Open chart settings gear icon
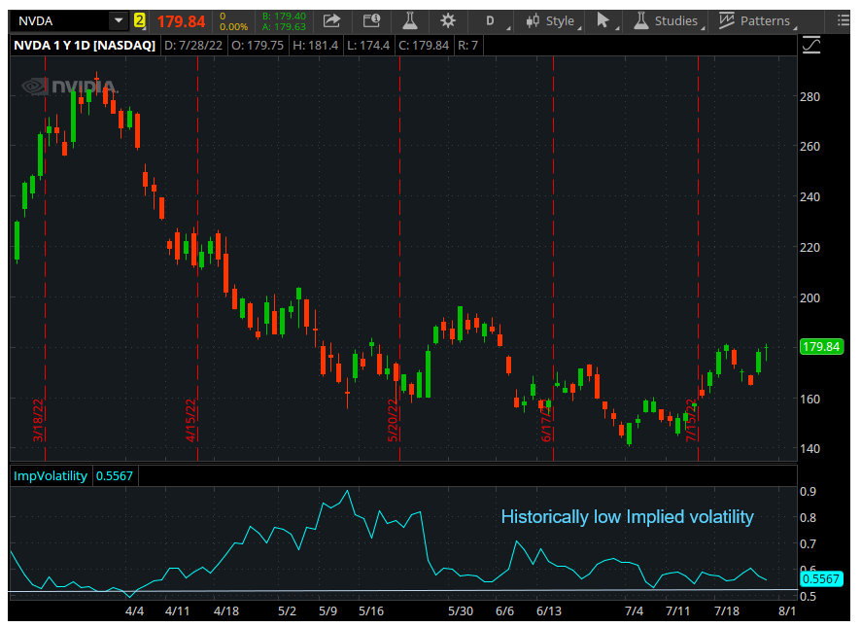 [448, 21]
